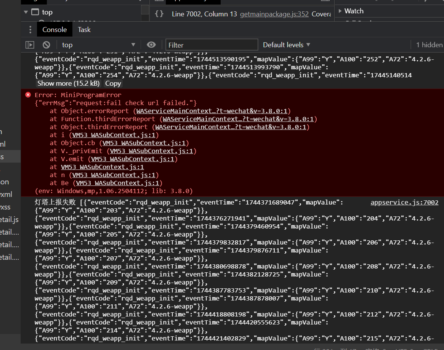Collapse the top frame tree node
This screenshot has width=444, height=350.
point(26,12)
